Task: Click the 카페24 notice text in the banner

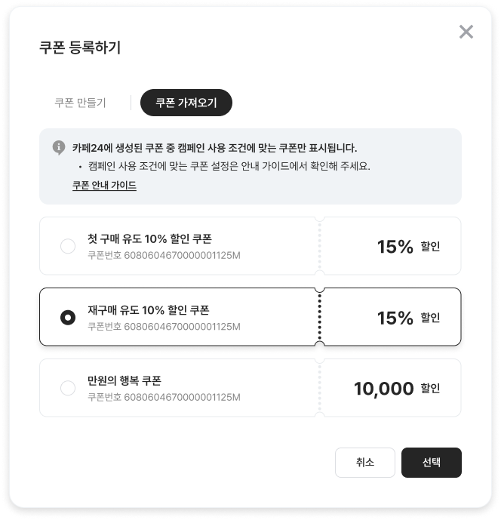Action: (x=215, y=148)
